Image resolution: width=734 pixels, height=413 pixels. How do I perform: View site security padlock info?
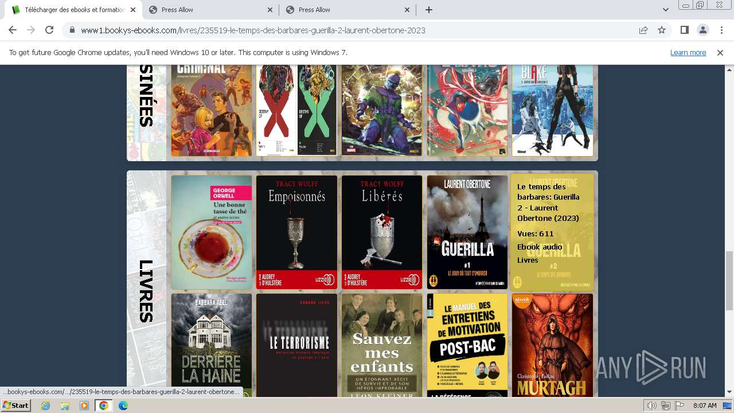pyautogui.click(x=72, y=30)
